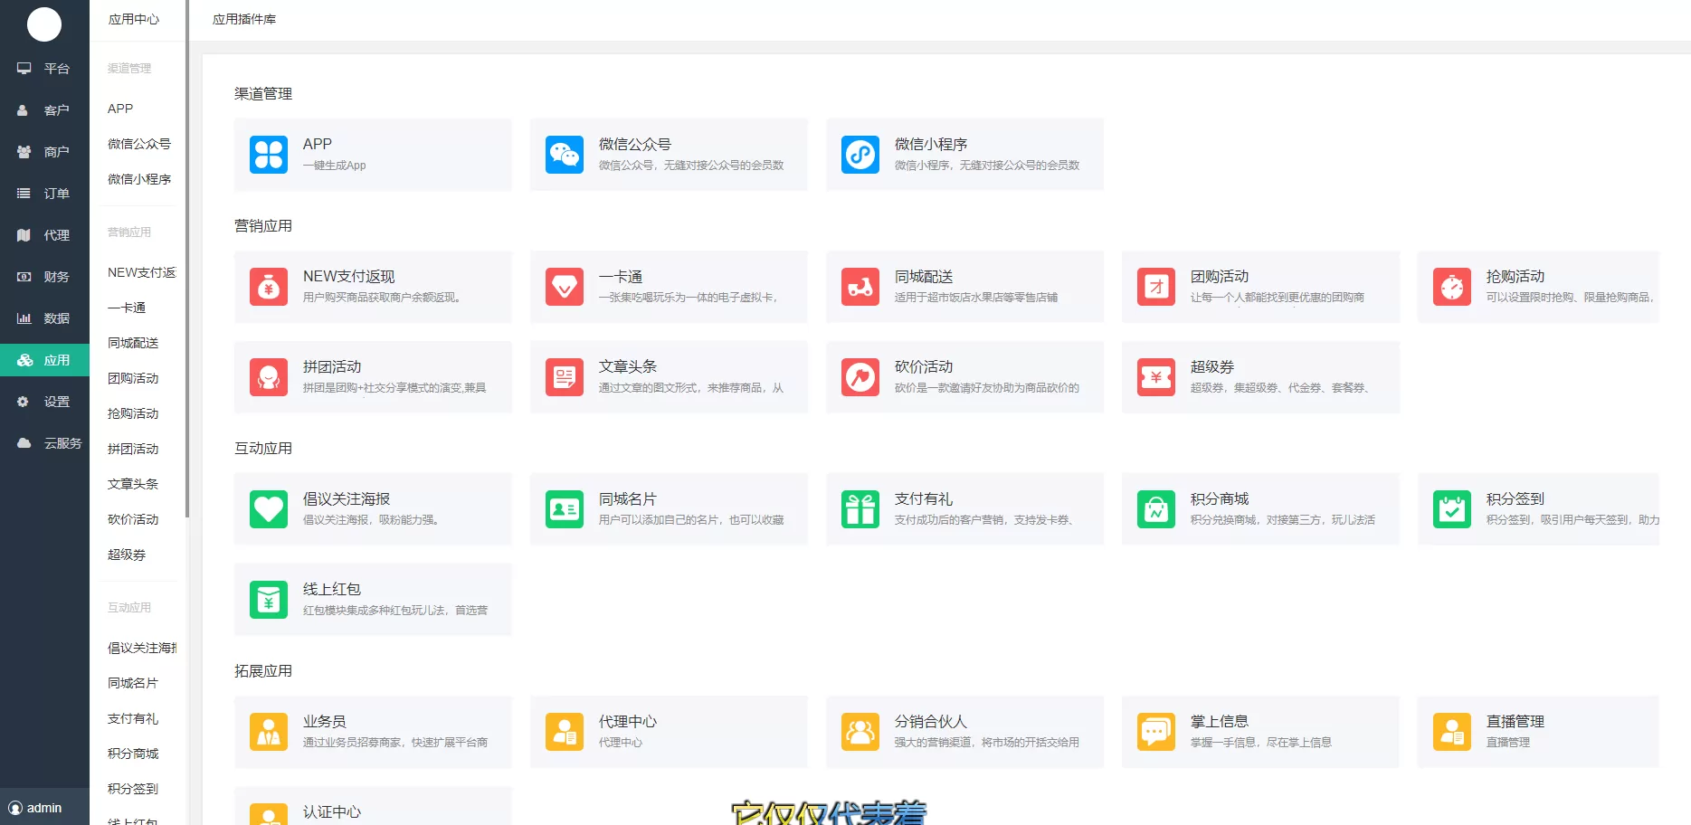Image resolution: width=1691 pixels, height=825 pixels.
Task: Open the 超级券 coupon icon
Action: click(1155, 377)
